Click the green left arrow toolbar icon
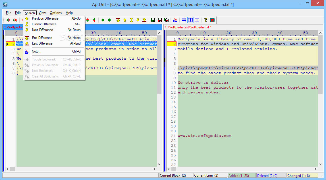 coord(103,20)
